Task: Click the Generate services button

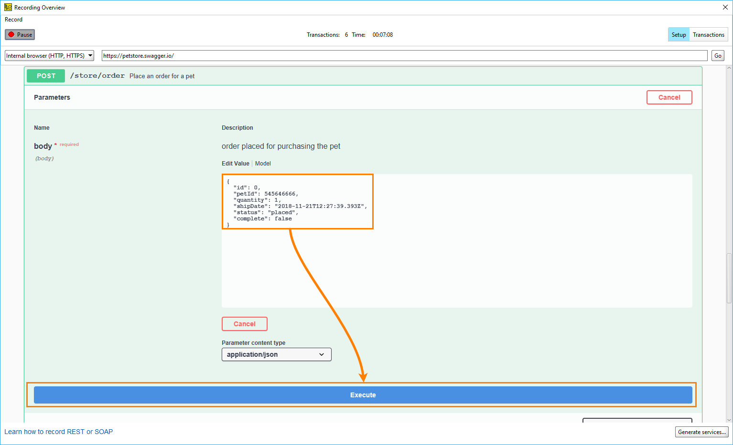Action: [x=701, y=432]
